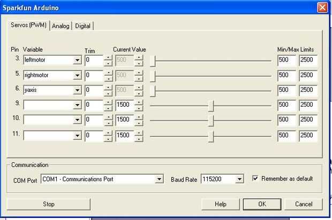Click the pin 3 minimum limit field
This screenshot has height=220, width=332.
pos(286,60)
